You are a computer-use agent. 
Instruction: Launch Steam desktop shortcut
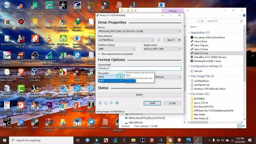35,124
